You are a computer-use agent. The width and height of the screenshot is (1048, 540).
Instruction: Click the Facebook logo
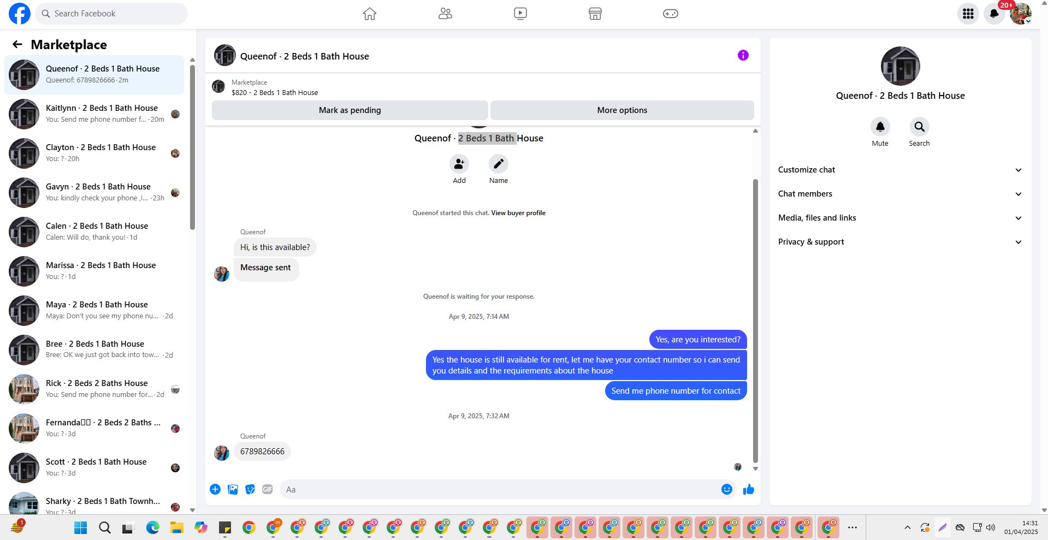[x=20, y=14]
